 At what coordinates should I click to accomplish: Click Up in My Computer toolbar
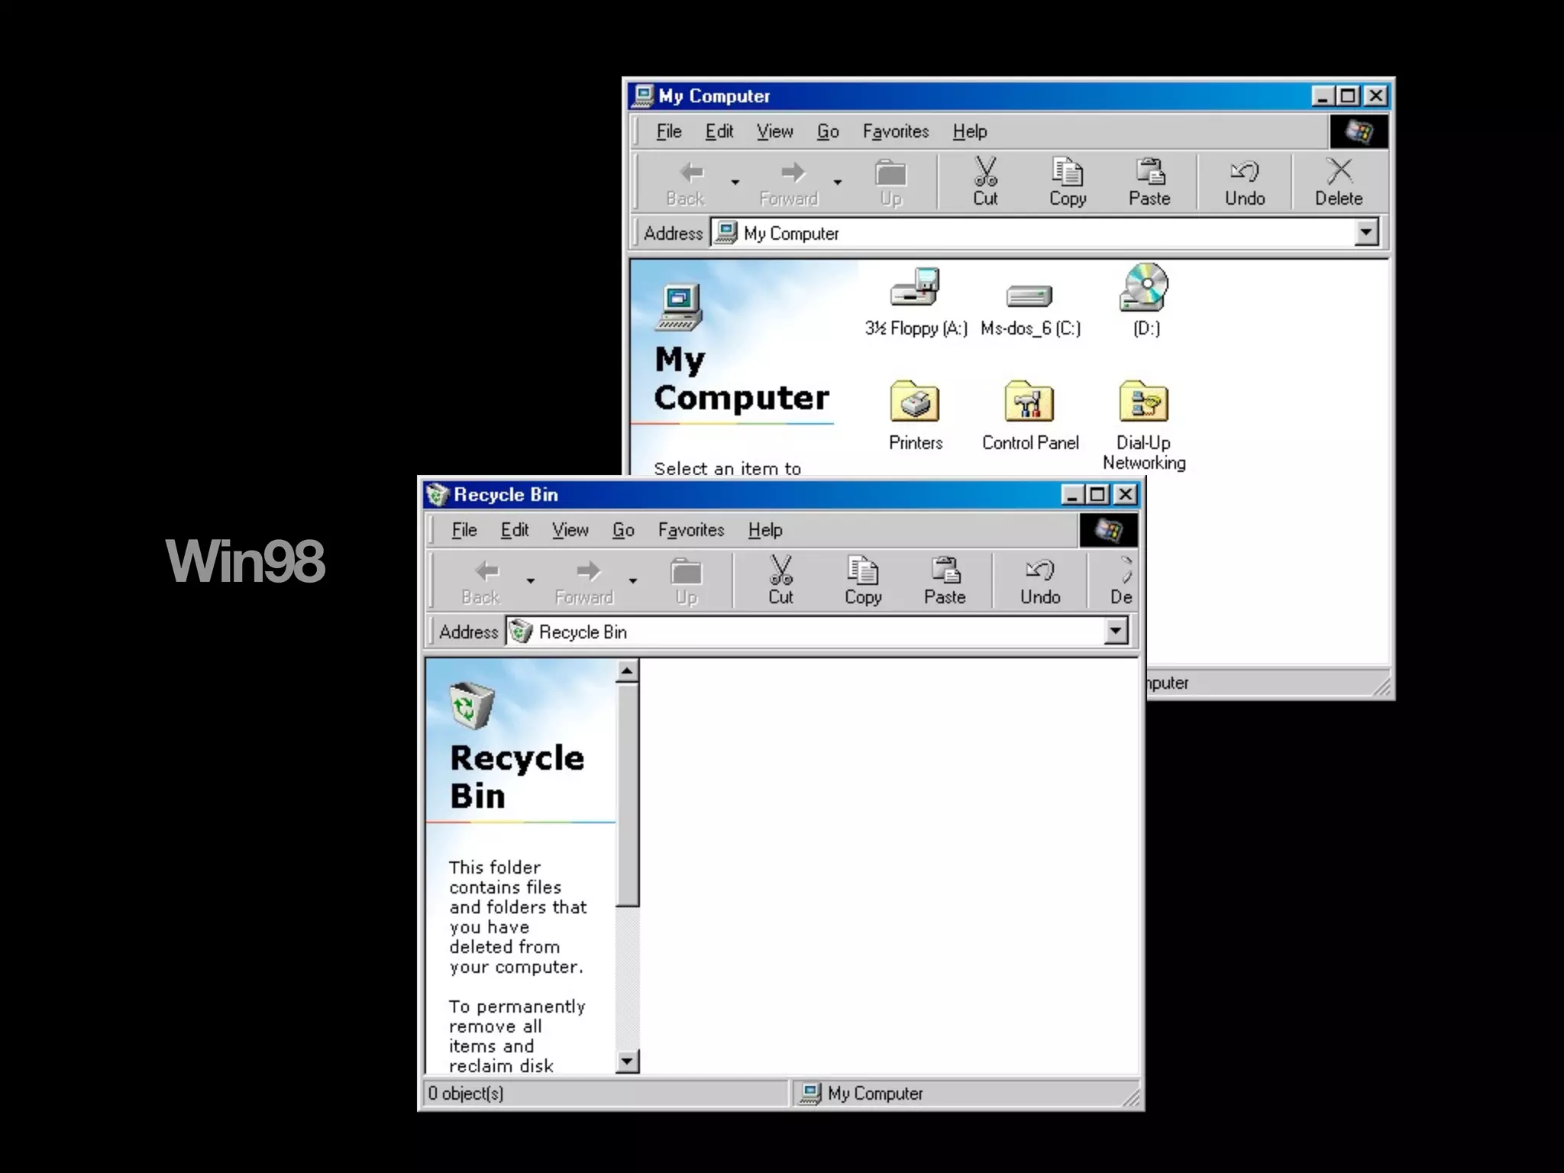pos(890,182)
